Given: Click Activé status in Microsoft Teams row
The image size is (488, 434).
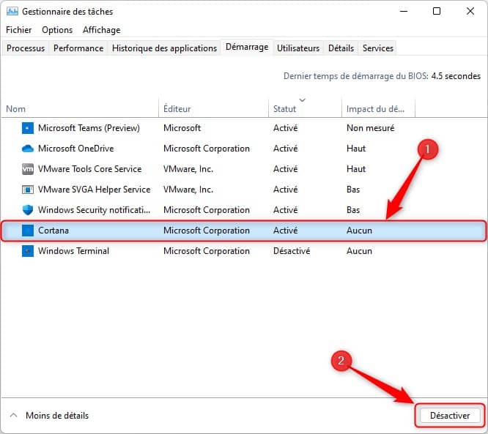Looking at the screenshot, I should (285, 128).
